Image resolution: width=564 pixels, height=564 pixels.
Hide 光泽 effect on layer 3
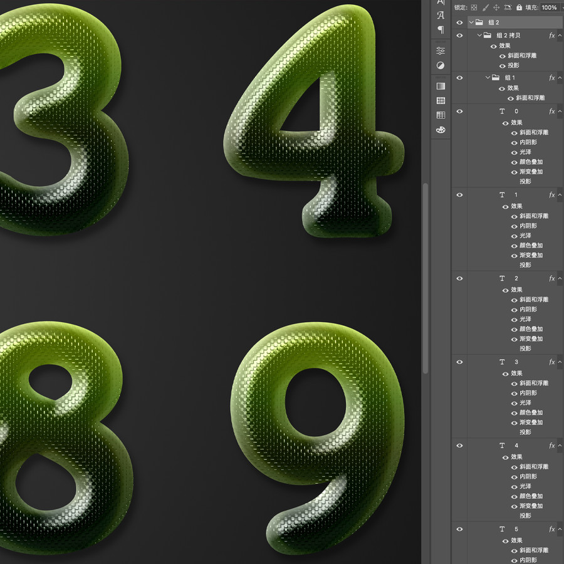(x=514, y=404)
